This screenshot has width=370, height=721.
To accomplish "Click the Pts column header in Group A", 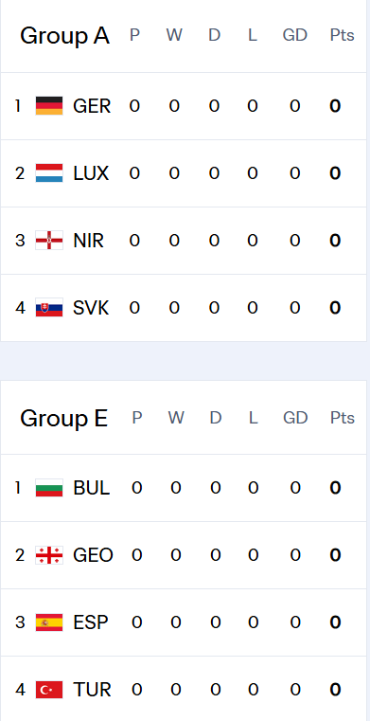I will 342,35.
